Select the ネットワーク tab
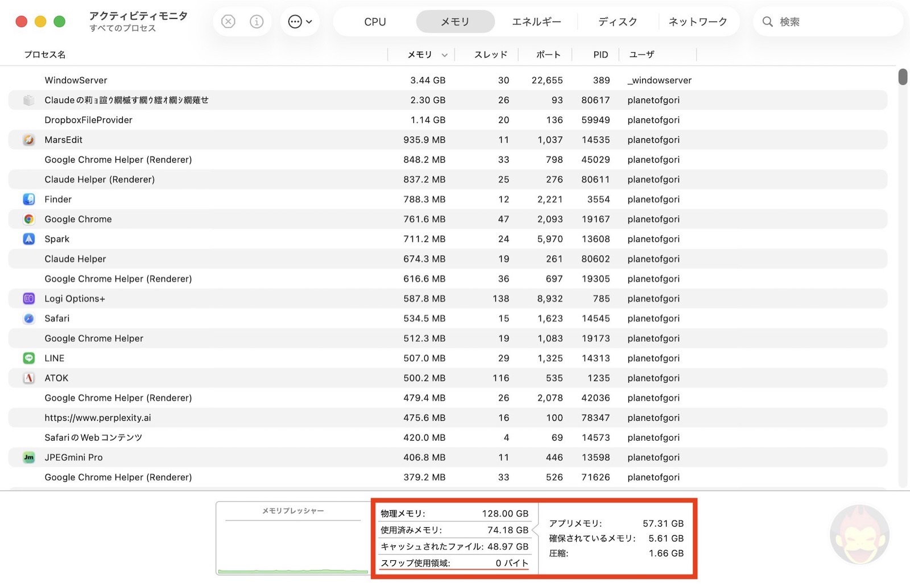The height and width of the screenshot is (587, 910). point(697,22)
